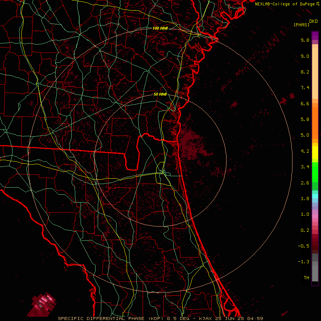Click the 0.2 value on the color scale
This screenshot has width=321, height=321.
point(305,230)
